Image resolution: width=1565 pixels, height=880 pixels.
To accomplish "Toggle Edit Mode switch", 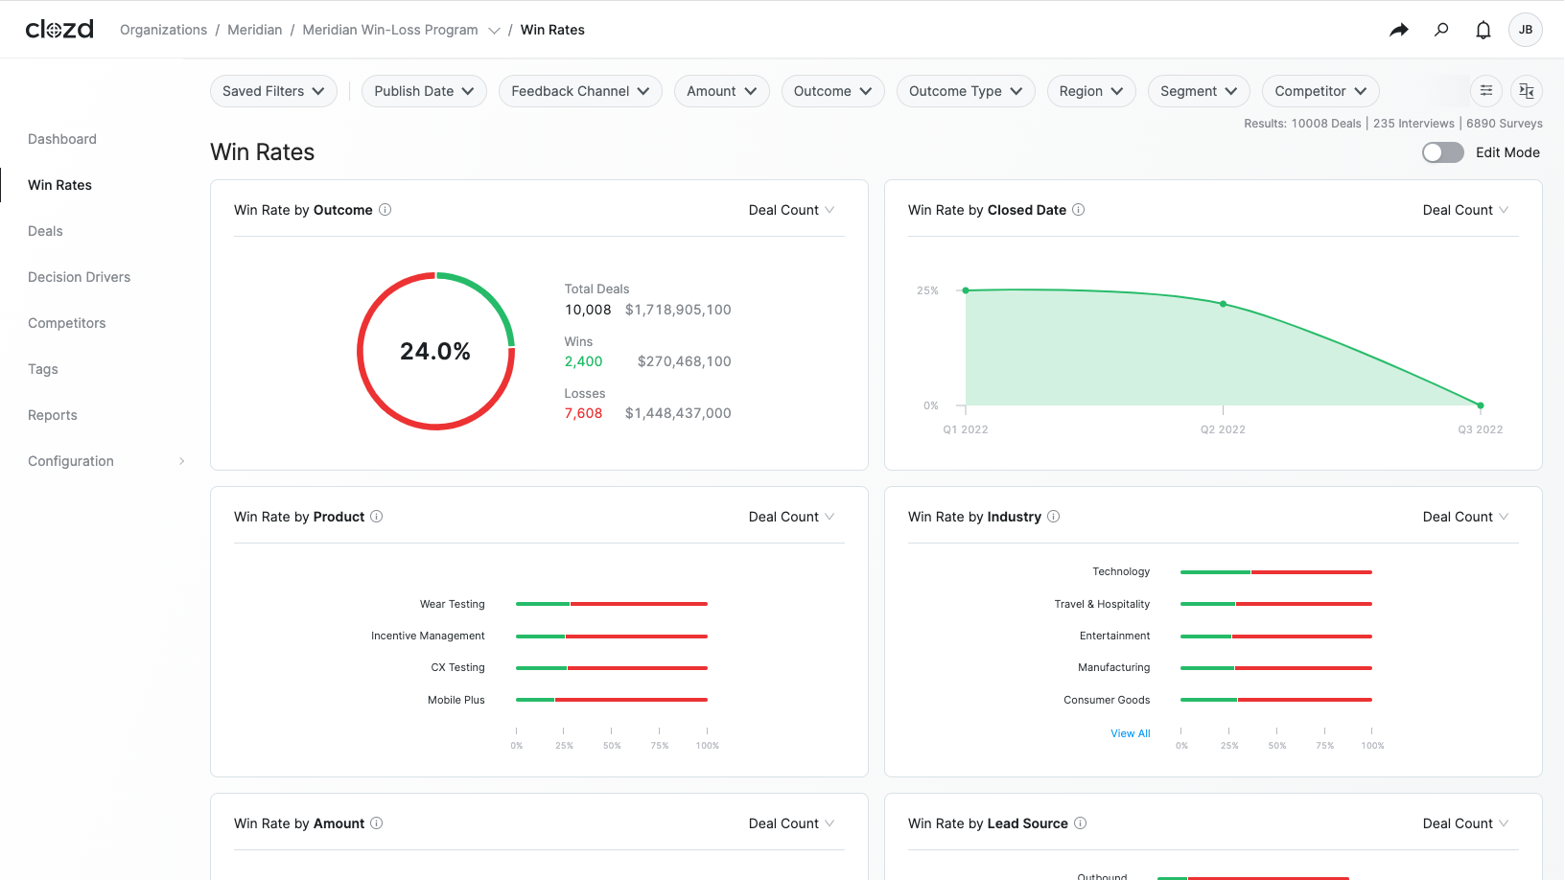I will coord(1442,152).
